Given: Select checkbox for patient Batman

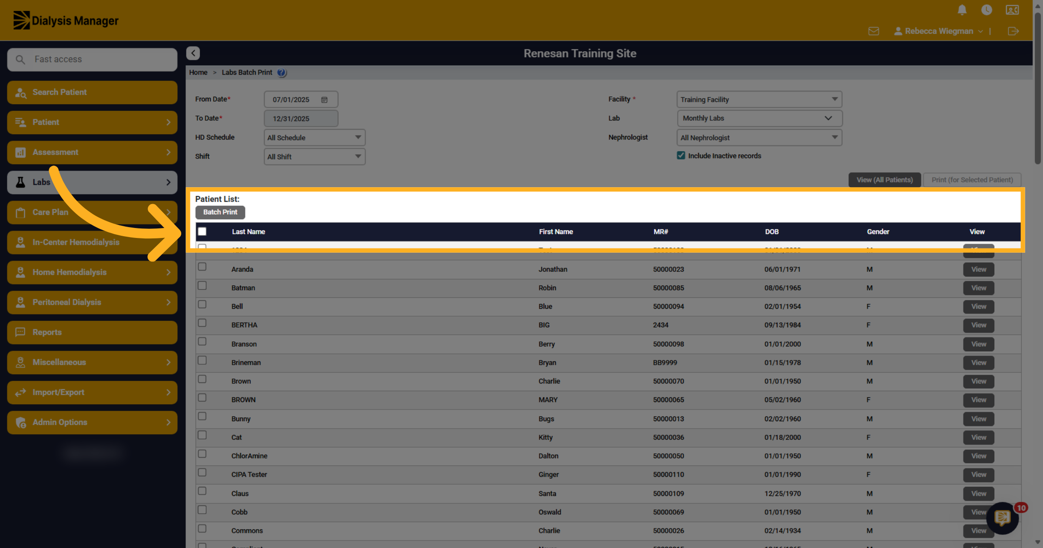Looking at the screenshot, I should coord(202,285).
